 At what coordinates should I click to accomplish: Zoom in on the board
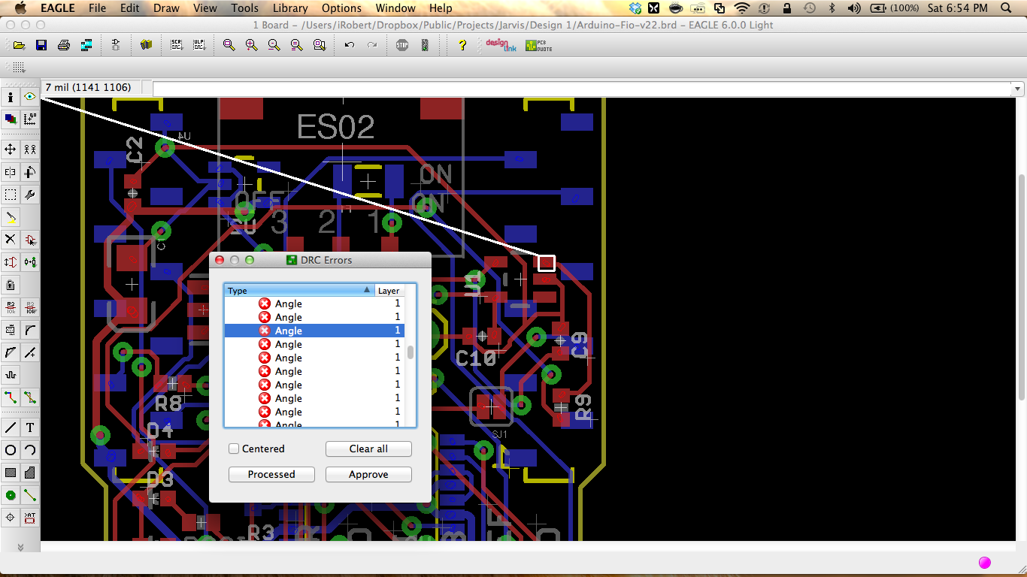251,45
